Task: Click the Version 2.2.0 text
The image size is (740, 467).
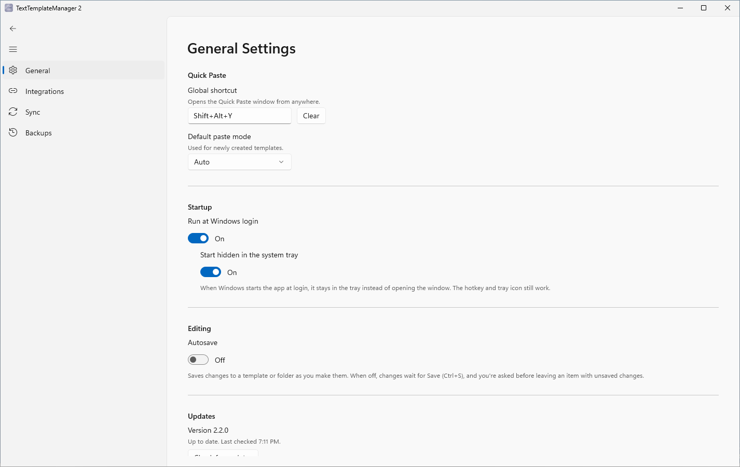Action: [x=208, y=430]
